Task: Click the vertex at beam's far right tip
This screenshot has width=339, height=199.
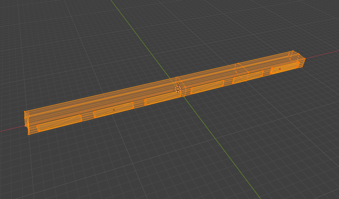Action: point(305,59)
